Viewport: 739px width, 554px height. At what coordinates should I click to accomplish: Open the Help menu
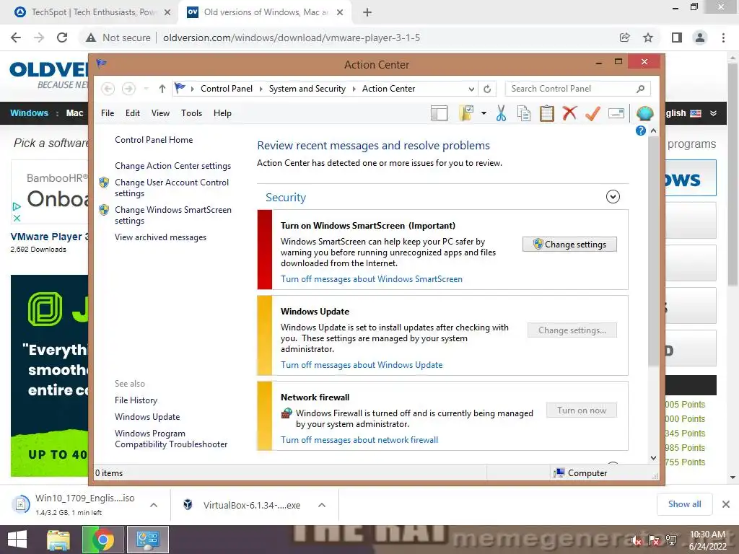point(222,113)
